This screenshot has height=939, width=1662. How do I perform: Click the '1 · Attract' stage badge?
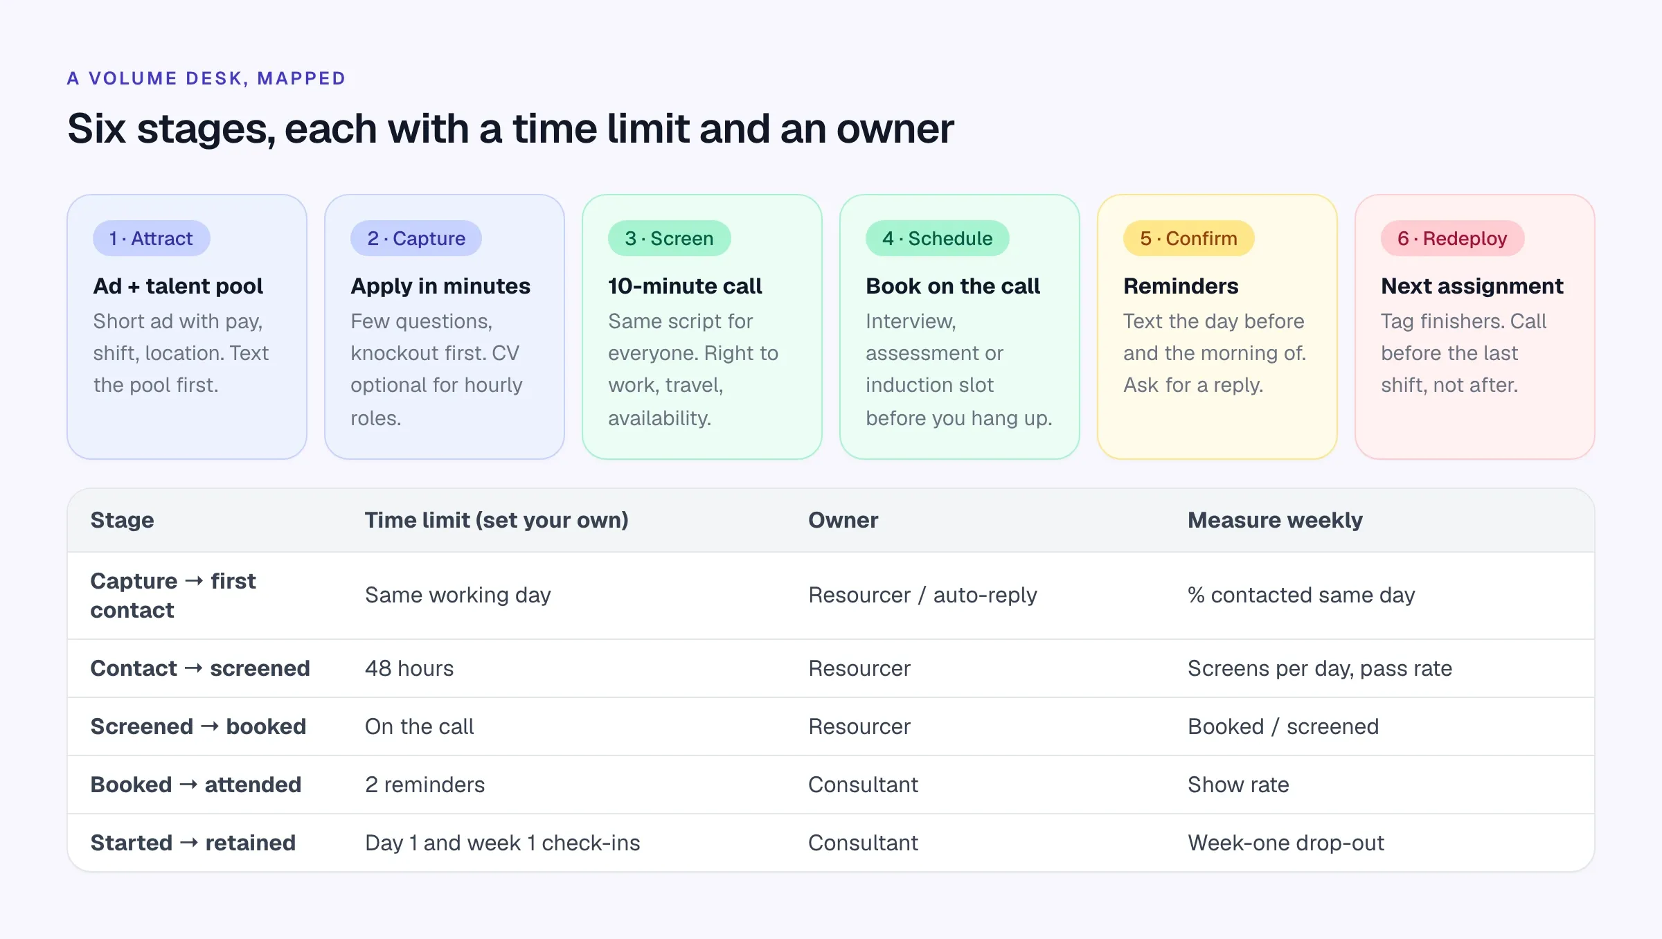[x=151, y=238]
